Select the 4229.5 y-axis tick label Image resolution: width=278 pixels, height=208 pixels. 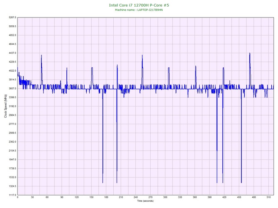coord(12,62)
